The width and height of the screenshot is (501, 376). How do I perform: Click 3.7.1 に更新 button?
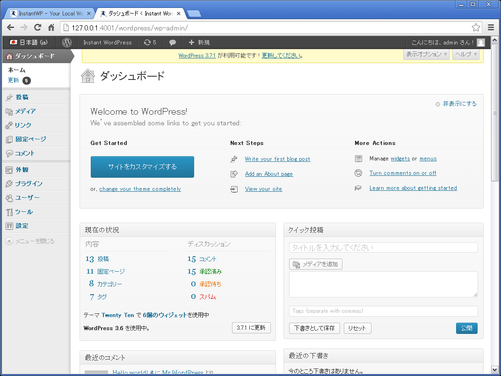click(251, 328)
